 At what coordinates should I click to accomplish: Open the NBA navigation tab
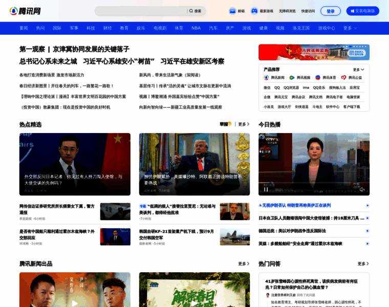196,28
